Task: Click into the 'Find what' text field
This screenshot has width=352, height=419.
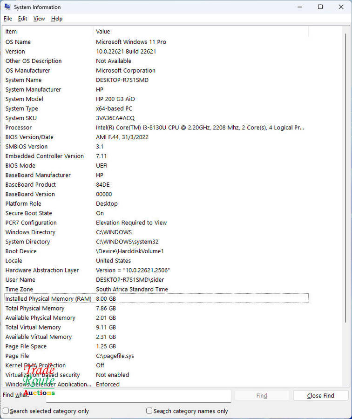Action: click(x=140, y=396)
